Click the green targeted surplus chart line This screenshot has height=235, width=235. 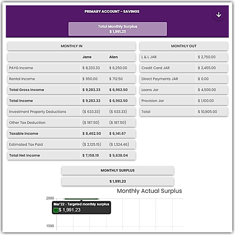(x=81, y=199)
